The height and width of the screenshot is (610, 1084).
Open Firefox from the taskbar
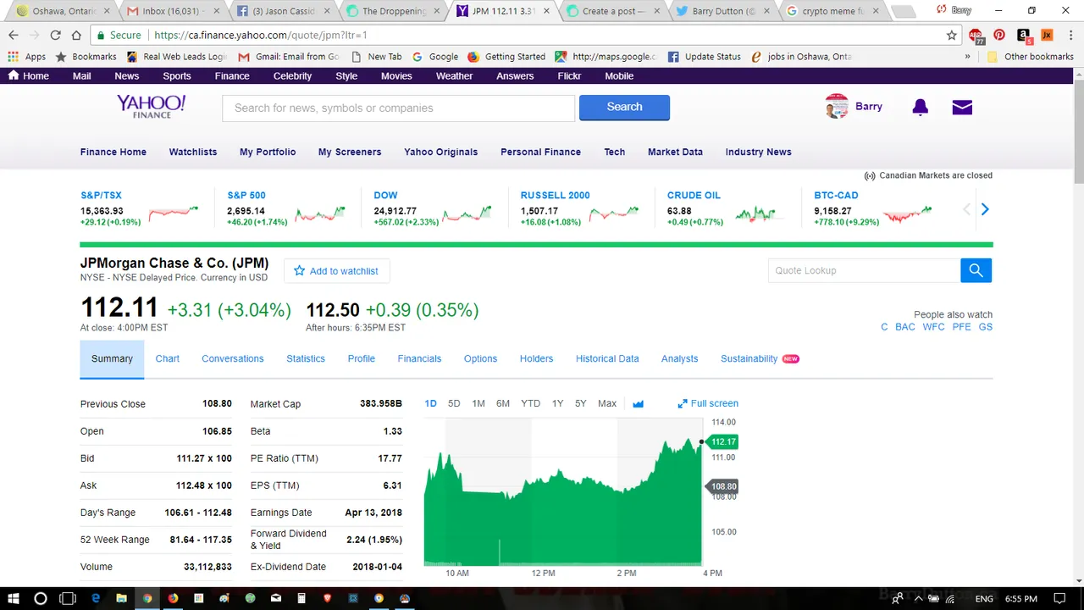pos(173,598)
